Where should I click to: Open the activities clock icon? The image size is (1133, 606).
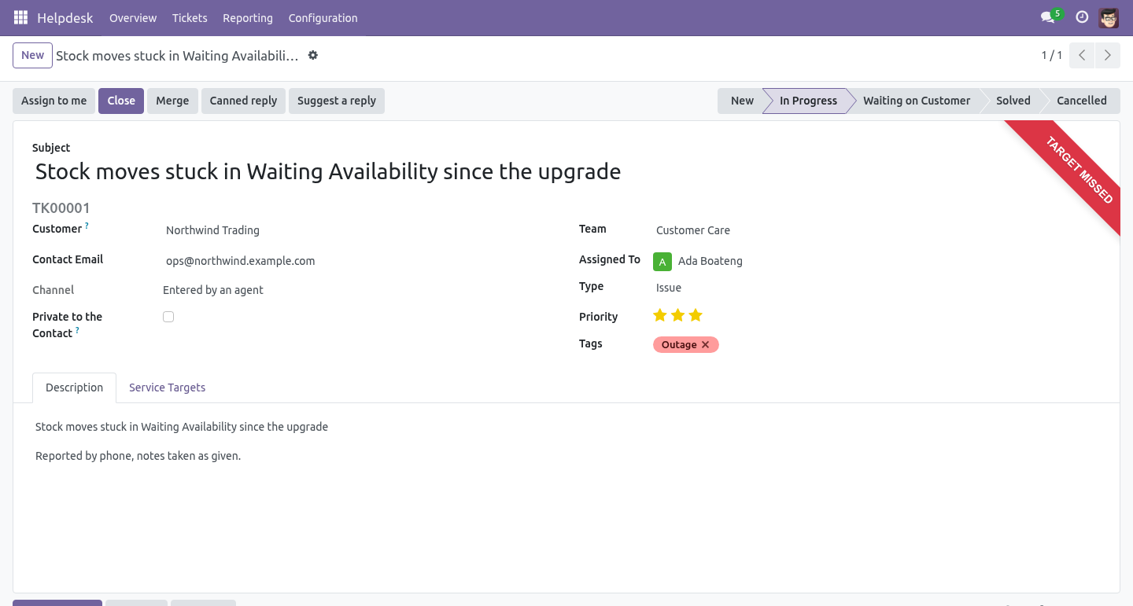[1082, 17]
